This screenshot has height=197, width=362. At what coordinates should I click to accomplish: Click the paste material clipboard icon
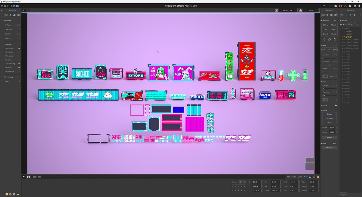click(x=334, y=39)
